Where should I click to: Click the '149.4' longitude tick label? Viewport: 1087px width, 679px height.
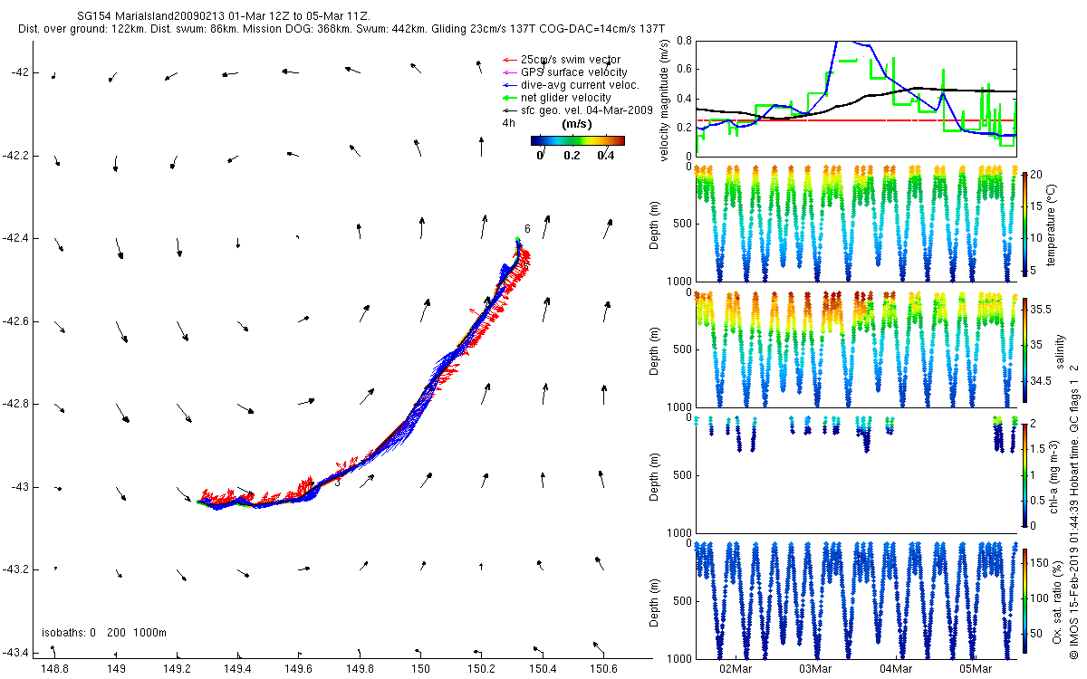tap(237, 669)
